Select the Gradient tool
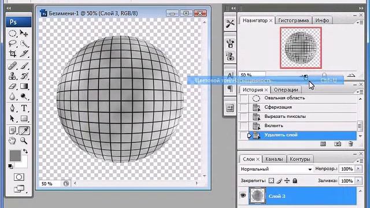This screenshot has width=370, height=208. (24, 86)
